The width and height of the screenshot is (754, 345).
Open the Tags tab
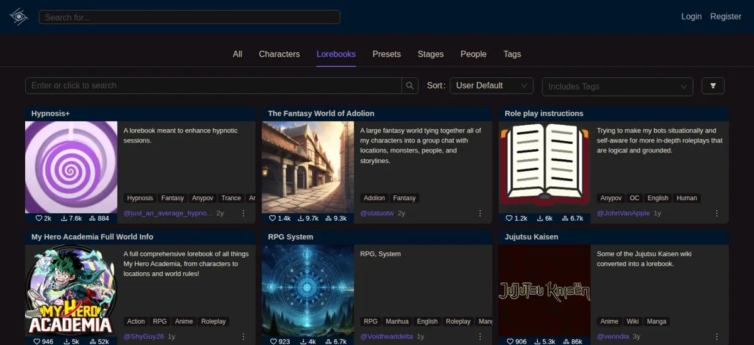coord(512,54)
